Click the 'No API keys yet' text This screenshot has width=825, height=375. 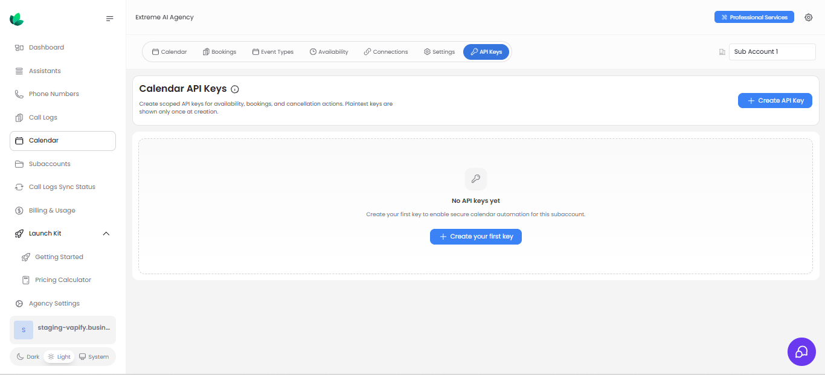[x=476, y=201]
